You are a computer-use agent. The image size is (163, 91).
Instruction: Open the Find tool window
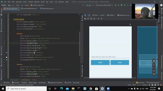(x=68, y=83)
